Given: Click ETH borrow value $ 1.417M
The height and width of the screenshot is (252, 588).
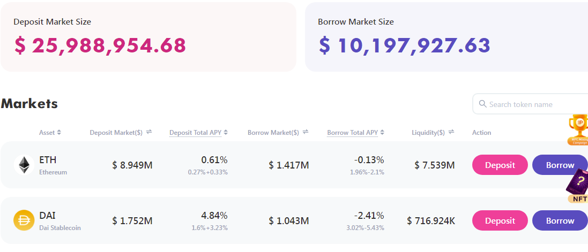Looking at the screenshot, I should point(289,165).
